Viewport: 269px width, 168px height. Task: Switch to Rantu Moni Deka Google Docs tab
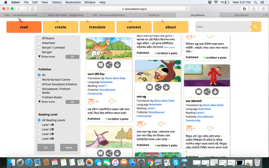[x=66, y=15]
